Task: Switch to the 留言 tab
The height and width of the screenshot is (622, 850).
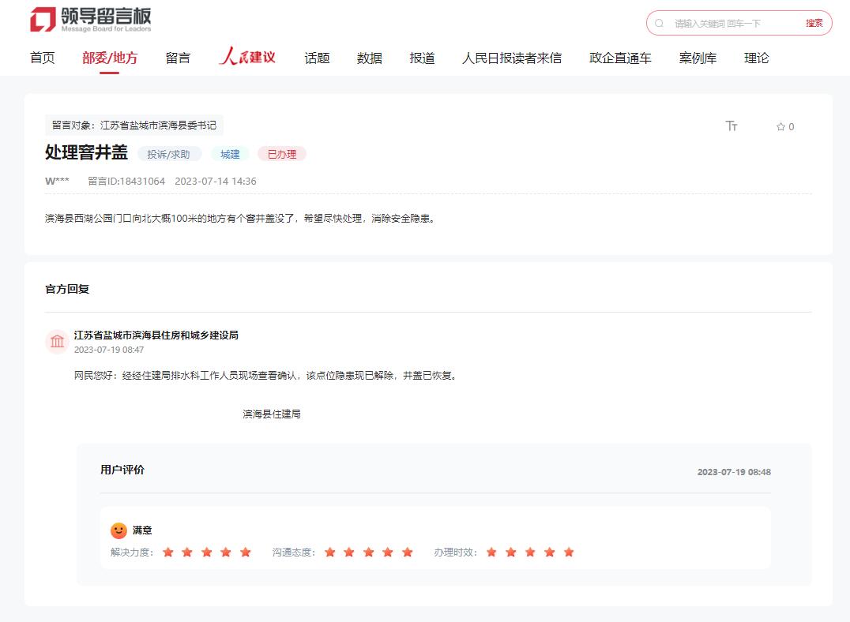Action: (x=178, y=58)
